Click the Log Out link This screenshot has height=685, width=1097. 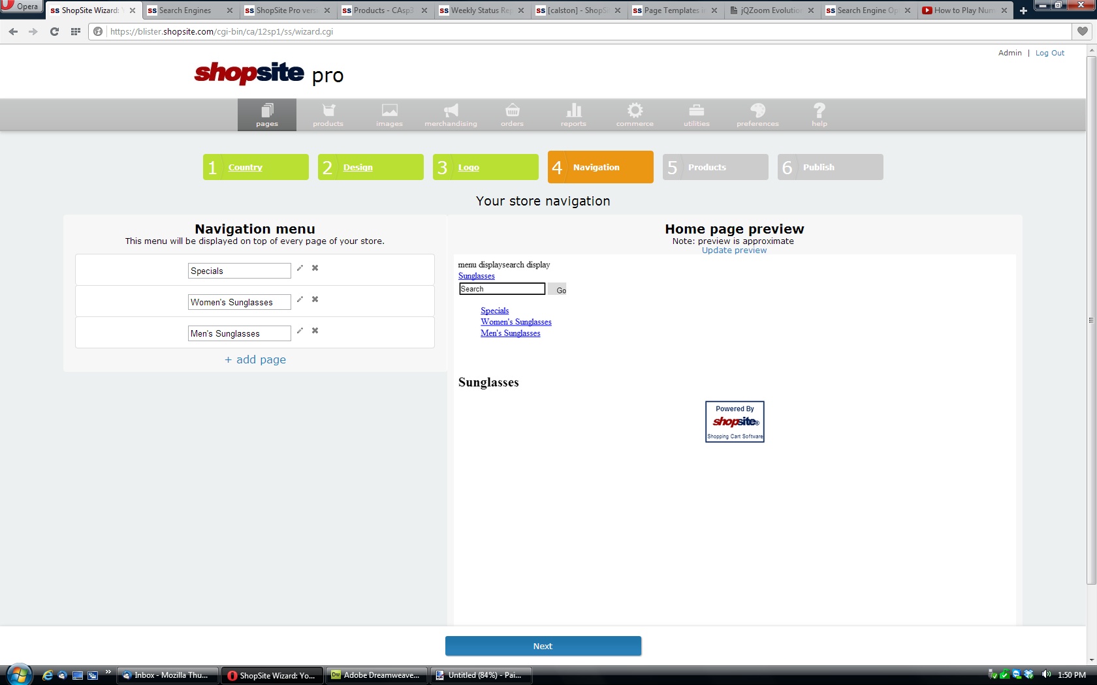tap(1049, 53)
